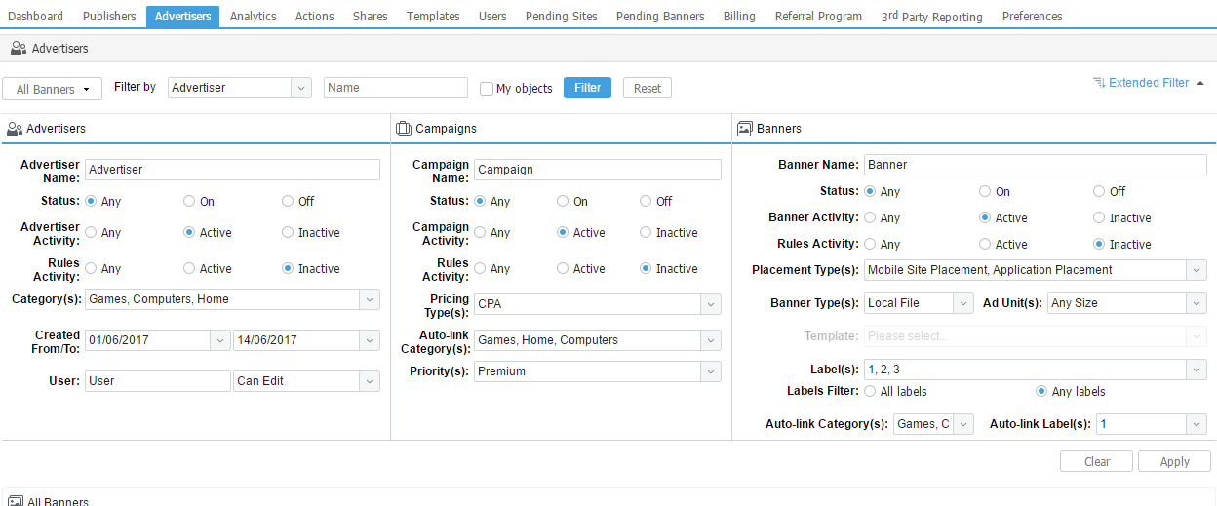1217x506 pixels.
Task: Set Advertiser Rules Activity to Active
Action: pos(189,269)
